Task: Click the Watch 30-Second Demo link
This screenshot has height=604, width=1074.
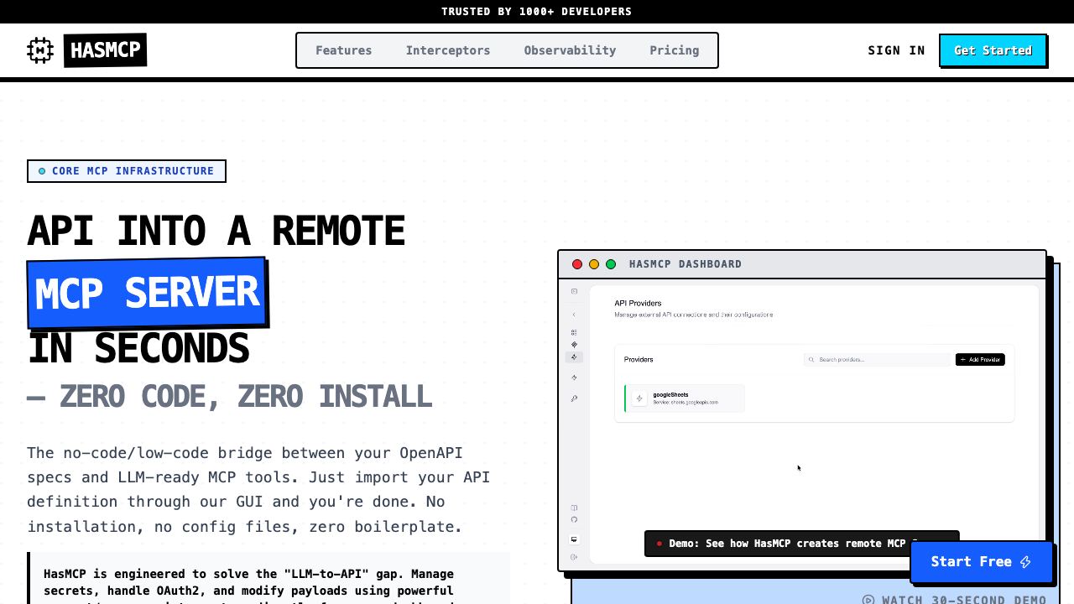Action: coord(954,599)
